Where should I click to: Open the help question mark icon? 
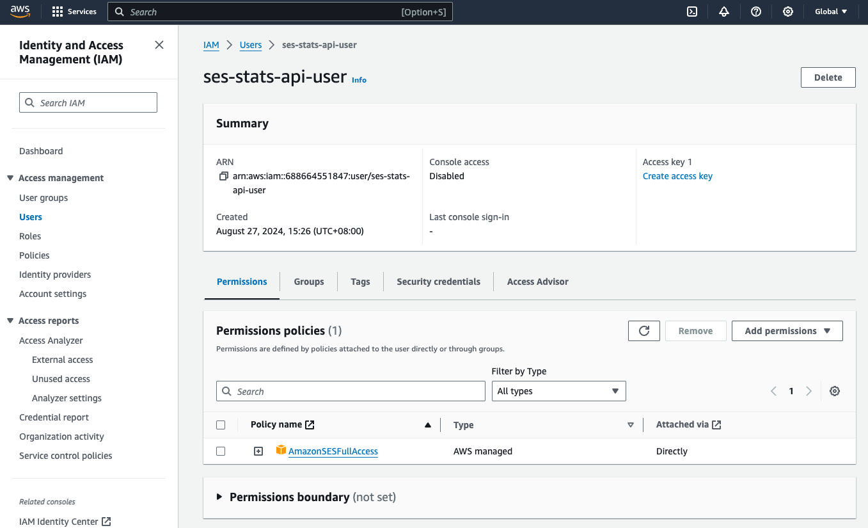click(755, 12)
